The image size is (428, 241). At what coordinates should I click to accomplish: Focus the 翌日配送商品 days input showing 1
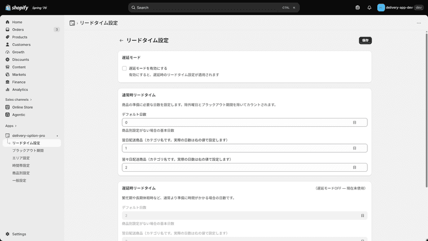[244, 148]
